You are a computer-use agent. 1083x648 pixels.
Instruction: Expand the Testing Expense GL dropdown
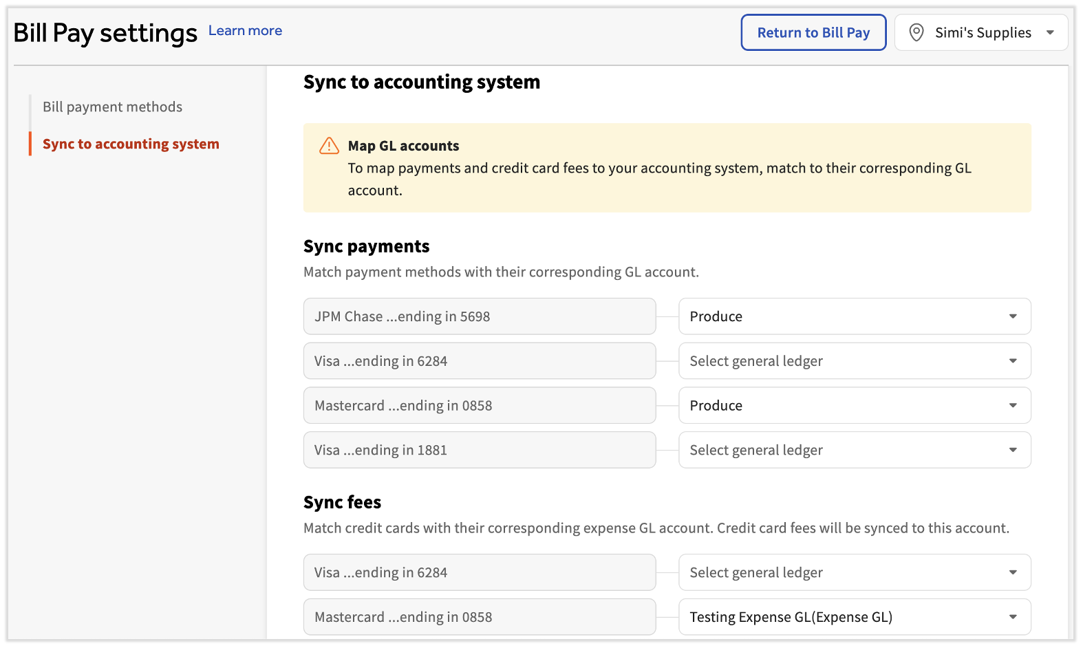tap(854, 617)
